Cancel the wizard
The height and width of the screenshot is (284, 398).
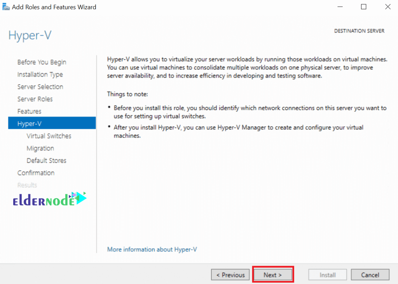pos(370,275)
